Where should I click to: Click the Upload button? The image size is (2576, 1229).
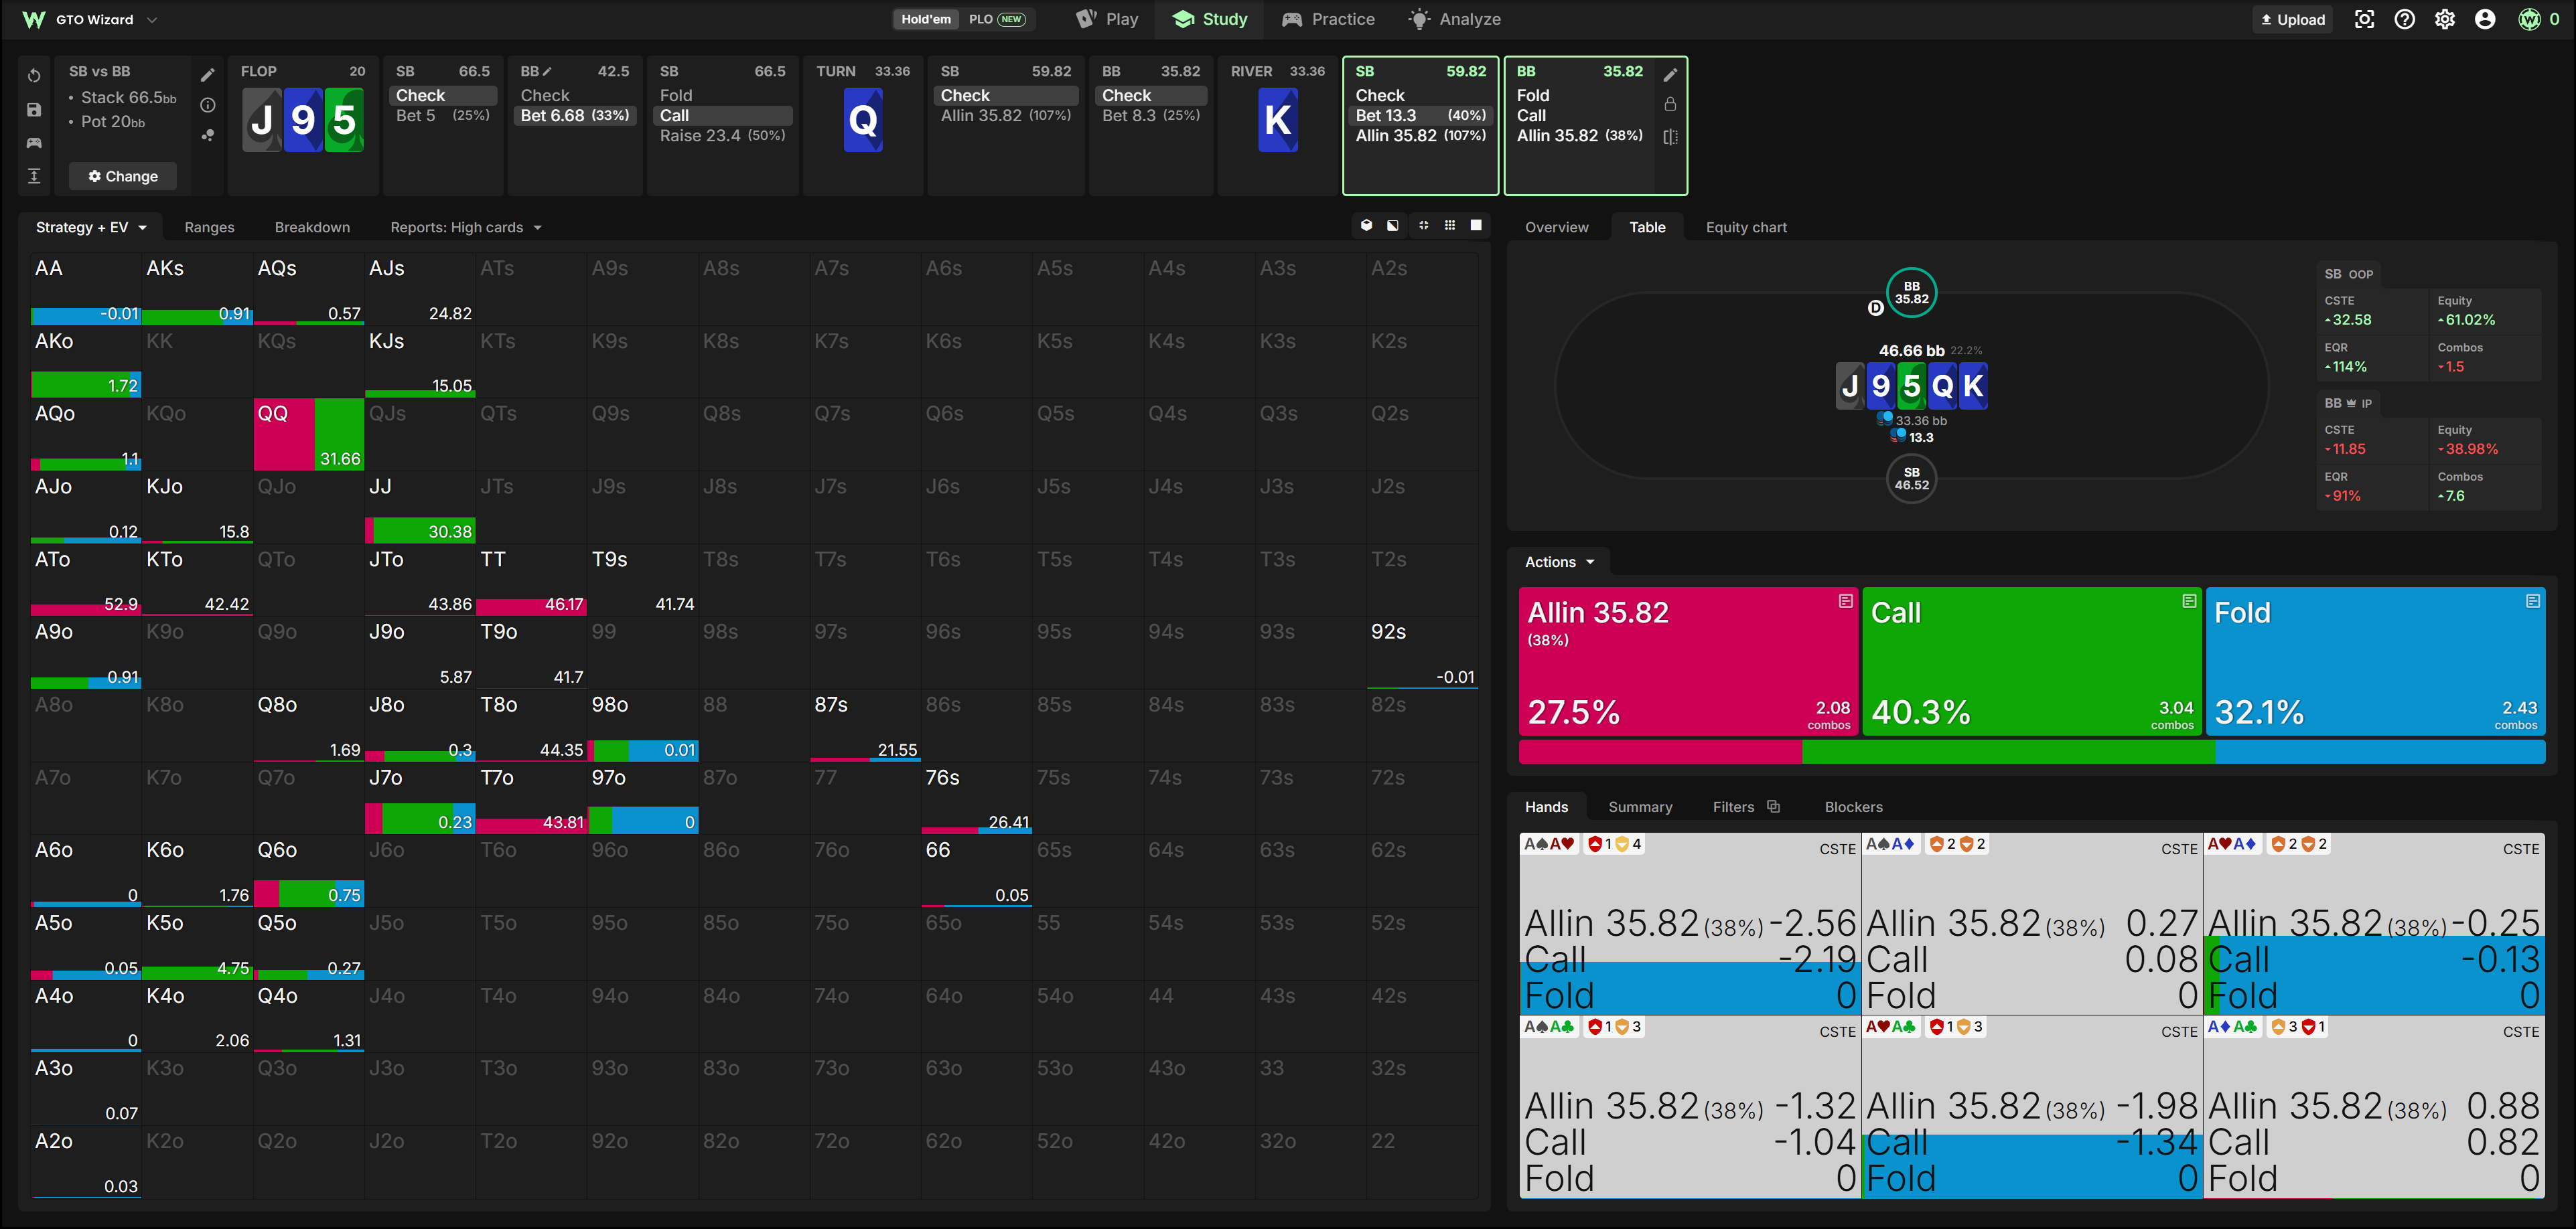click(2293, 19)
